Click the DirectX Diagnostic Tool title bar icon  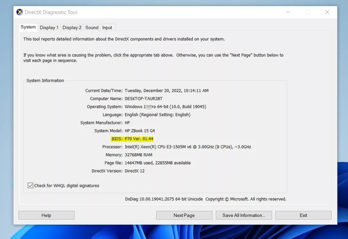[20, 12]
